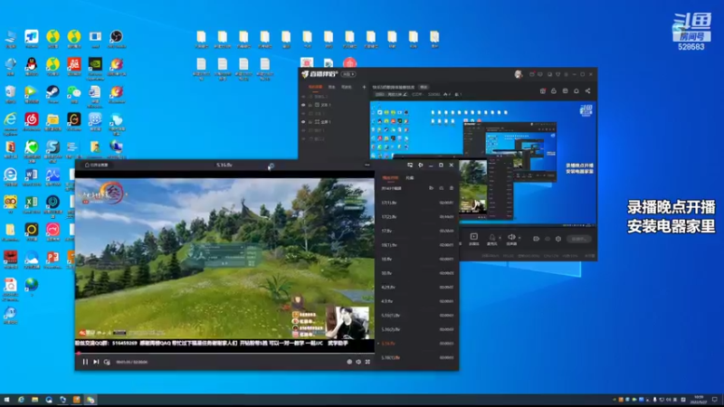This screenshot has height=407, width=724.
Task: Pause the video in the media player
Action: (x=85, y=363)
